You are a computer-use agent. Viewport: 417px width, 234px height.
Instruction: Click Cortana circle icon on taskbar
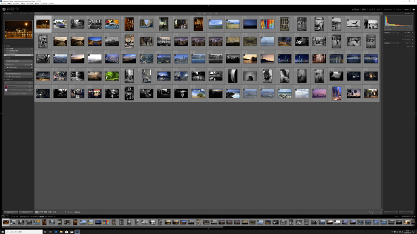(45, 232)
